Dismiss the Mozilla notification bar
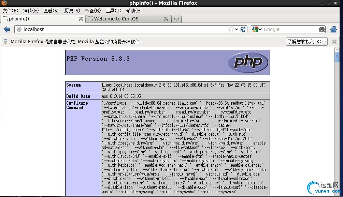This screenshot has height=197, width=343. pyautogui.click(x=334, y=42)
